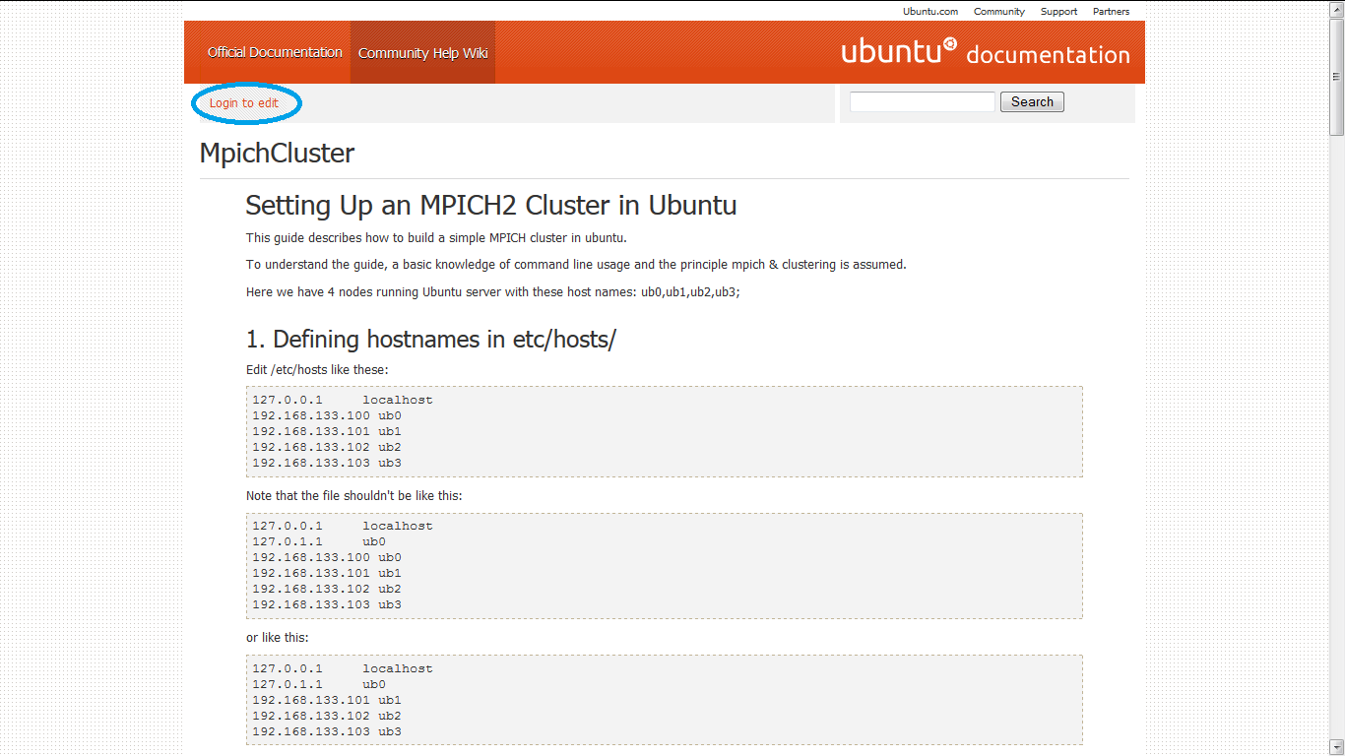Click sentence 'Here we have 4 nodes running'
Screen dimensions: 1345x756
point(493,292)
